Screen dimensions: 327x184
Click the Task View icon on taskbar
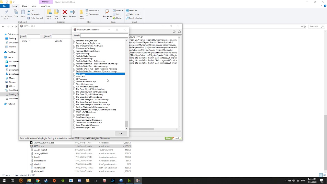12,181
